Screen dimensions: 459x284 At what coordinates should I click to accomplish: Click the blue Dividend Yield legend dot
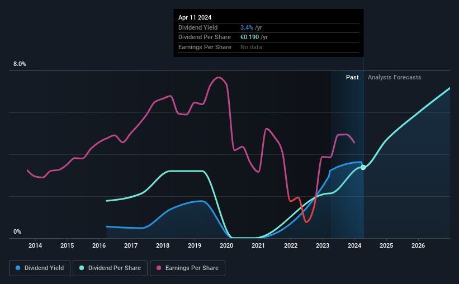pos(18,268)
